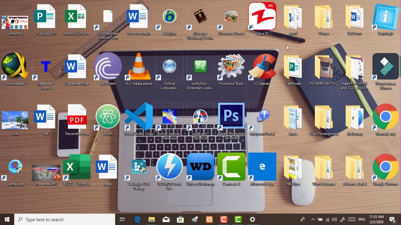Open the dictionary folder

(x=355, y=117)
